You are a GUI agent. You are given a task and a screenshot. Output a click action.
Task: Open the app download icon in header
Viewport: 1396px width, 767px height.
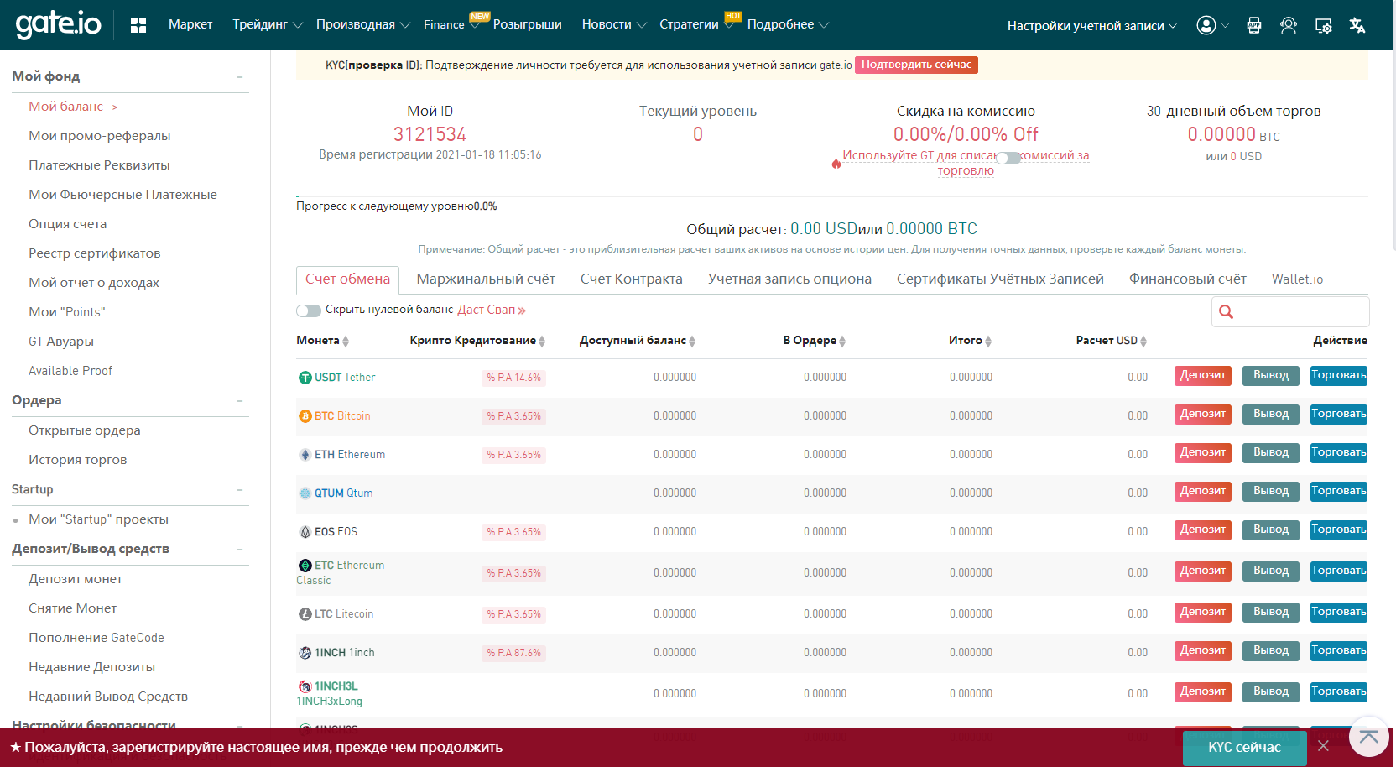[1254, 25]
